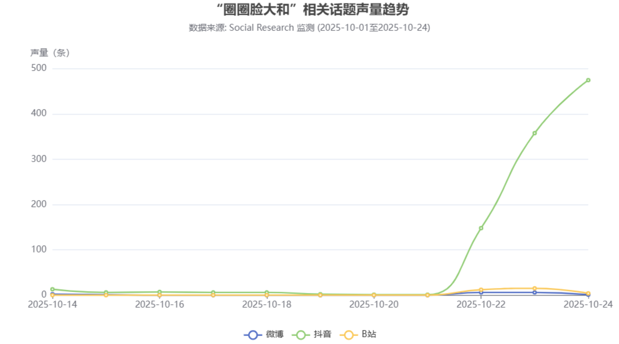This screenshot has width=619, height=344.
Task: Select 抖音 data point on 2025-10-18
Action: tap(267, 293)
